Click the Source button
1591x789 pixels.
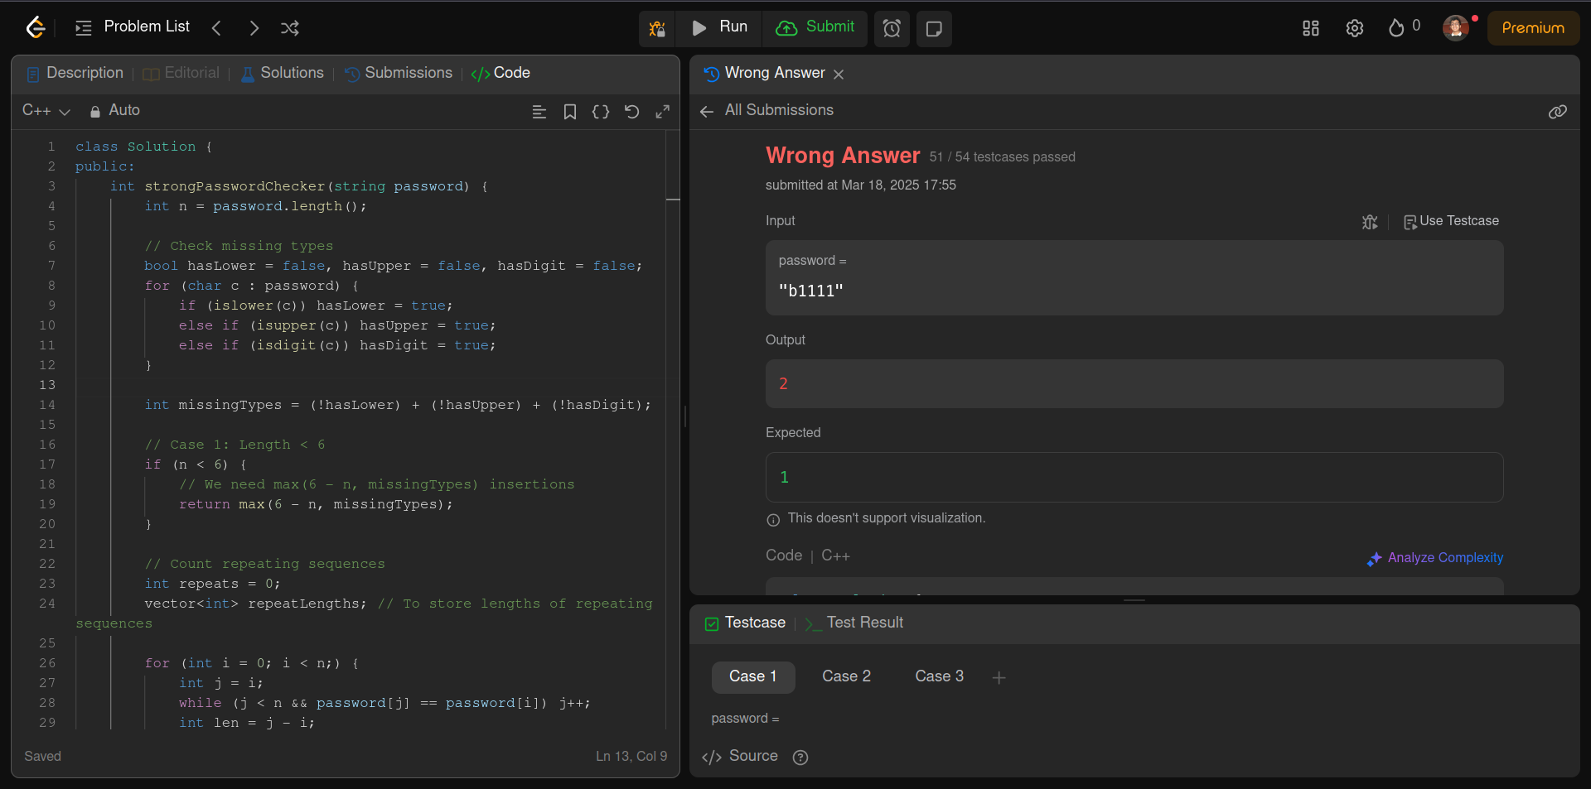pyautogui.click(x=740, y=756)
